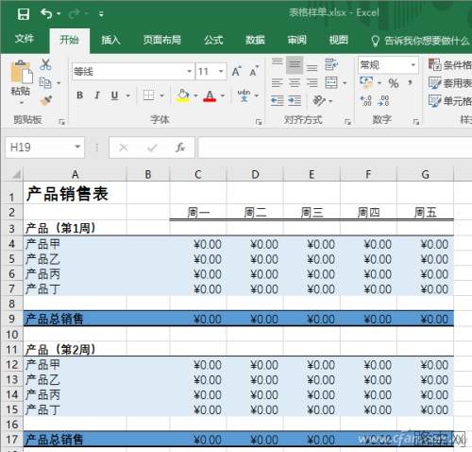Click the 告诉我你想要做什么 search box

point(420,41)
